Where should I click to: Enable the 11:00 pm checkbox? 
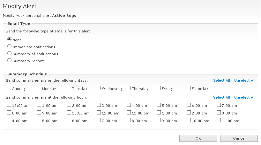coord(219,121)
